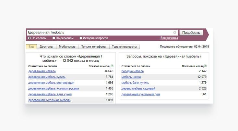Viewport: 238px width, 131px height.
Task: Switch to the 'Только планшеты' tab
Action: pos(125,47)
